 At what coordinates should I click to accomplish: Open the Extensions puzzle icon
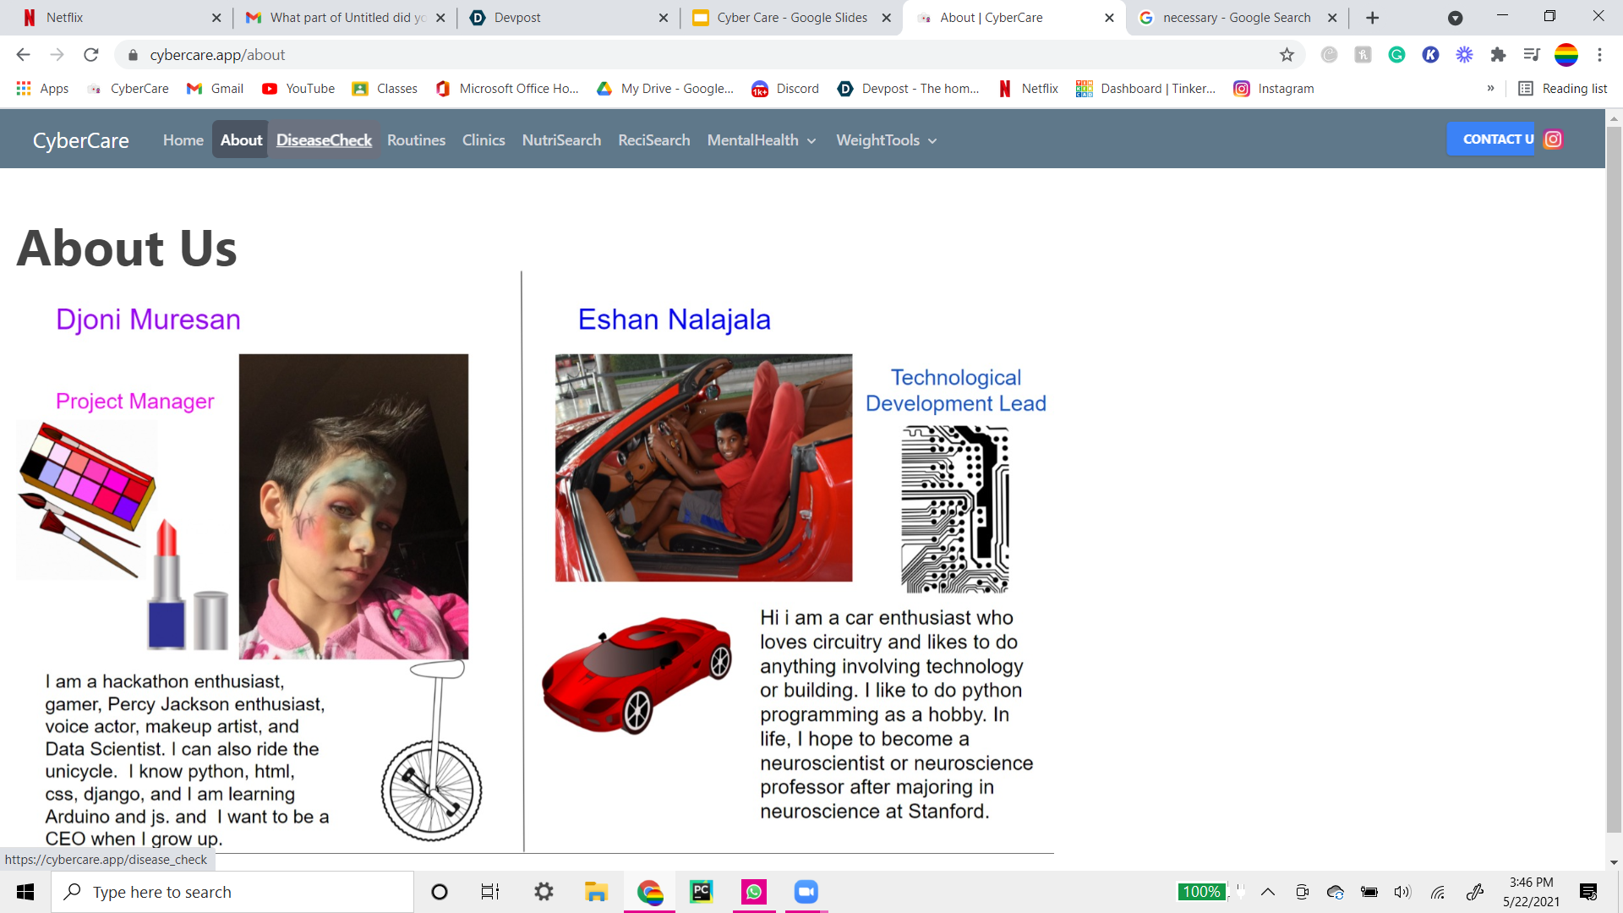1498,55
